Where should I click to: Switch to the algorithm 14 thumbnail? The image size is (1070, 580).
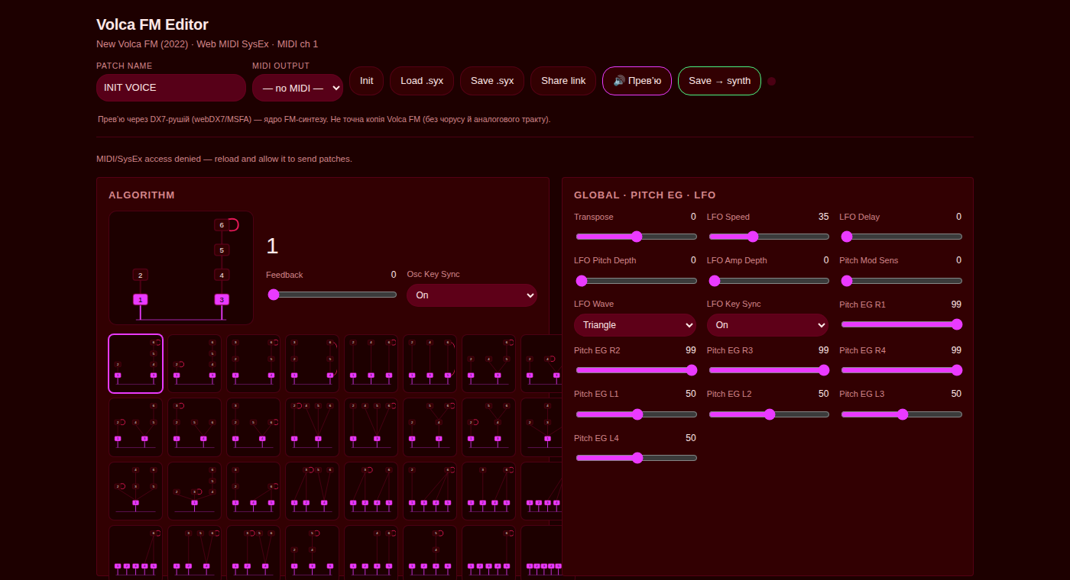point(430,427)
